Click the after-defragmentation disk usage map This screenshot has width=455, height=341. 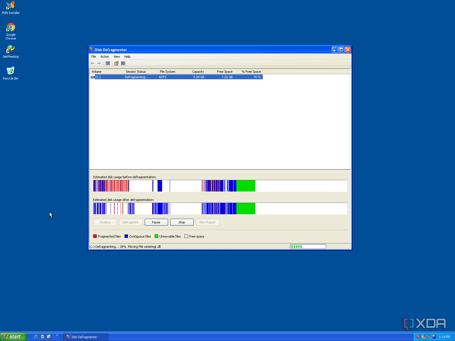coord(220,209)
